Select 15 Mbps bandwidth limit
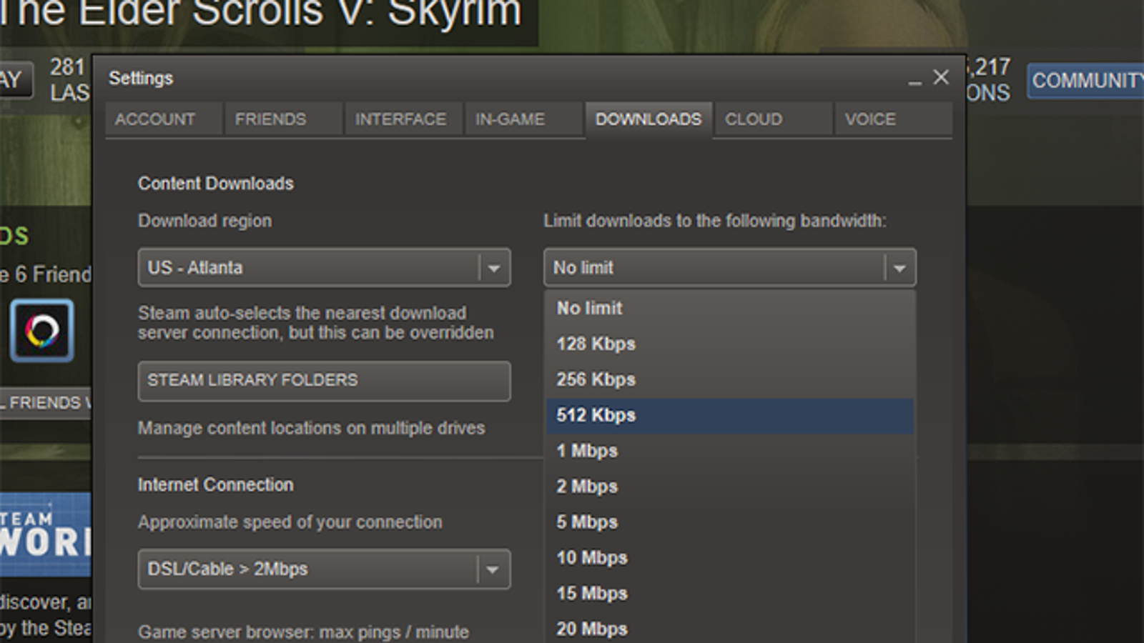 (730, 594)
